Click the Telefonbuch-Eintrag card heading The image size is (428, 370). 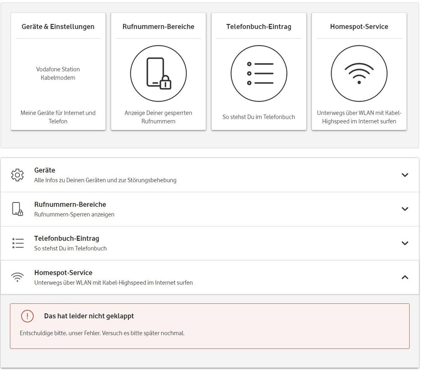point(259,26)
